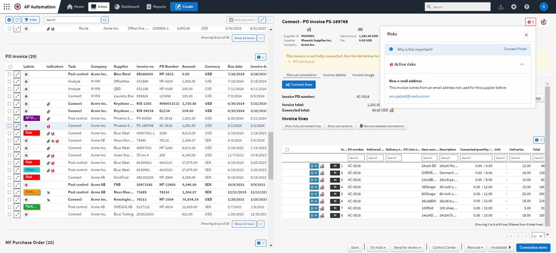
Task: Check the box for invoice PS-90050
Action: click(9, 118)
